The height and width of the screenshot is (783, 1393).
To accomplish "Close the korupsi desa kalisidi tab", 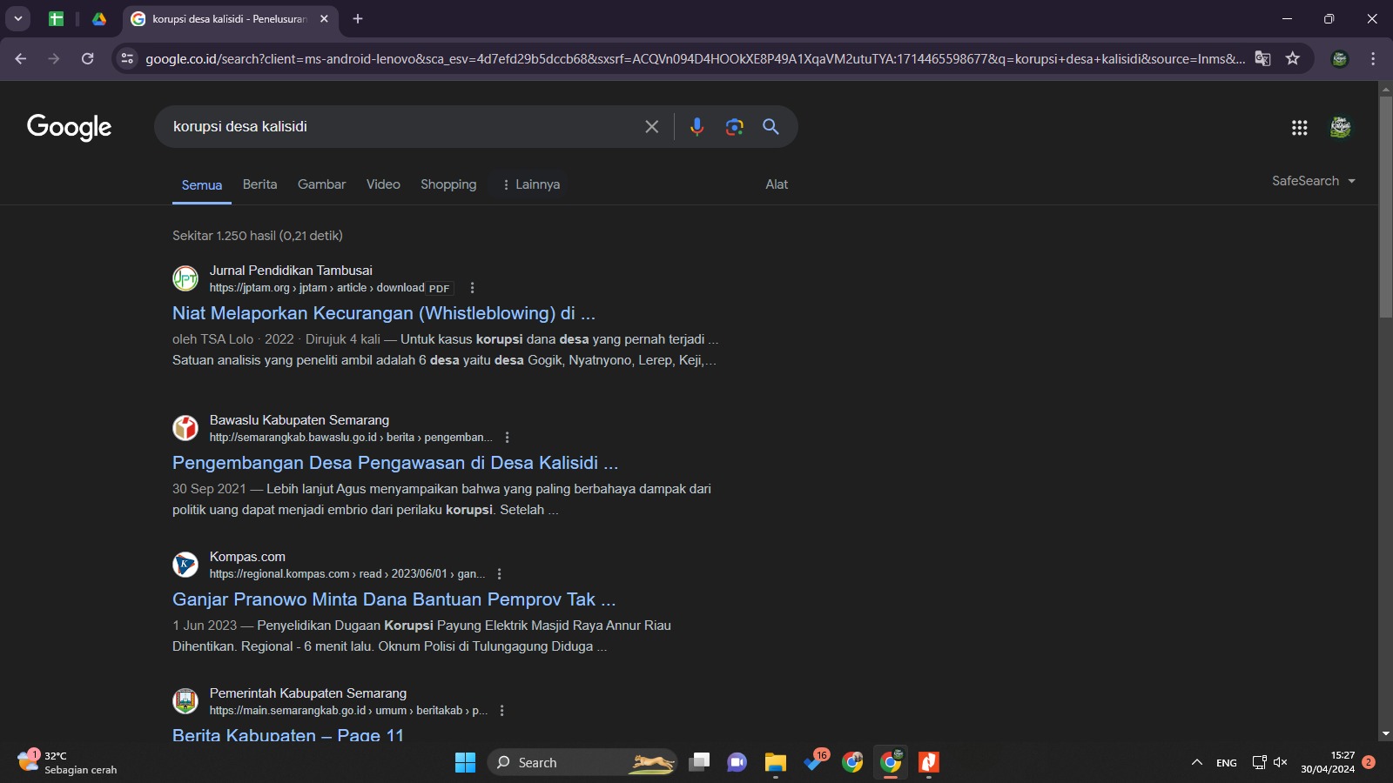I will 324,18.
